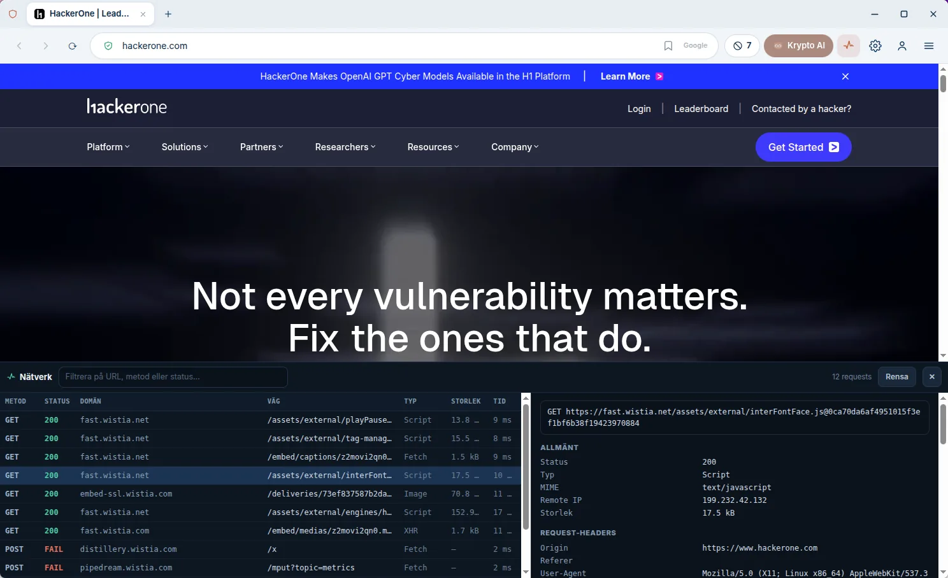Expand the Researchers menu
The width and height of the screenshot is (948, 578).
coord(345,147)
